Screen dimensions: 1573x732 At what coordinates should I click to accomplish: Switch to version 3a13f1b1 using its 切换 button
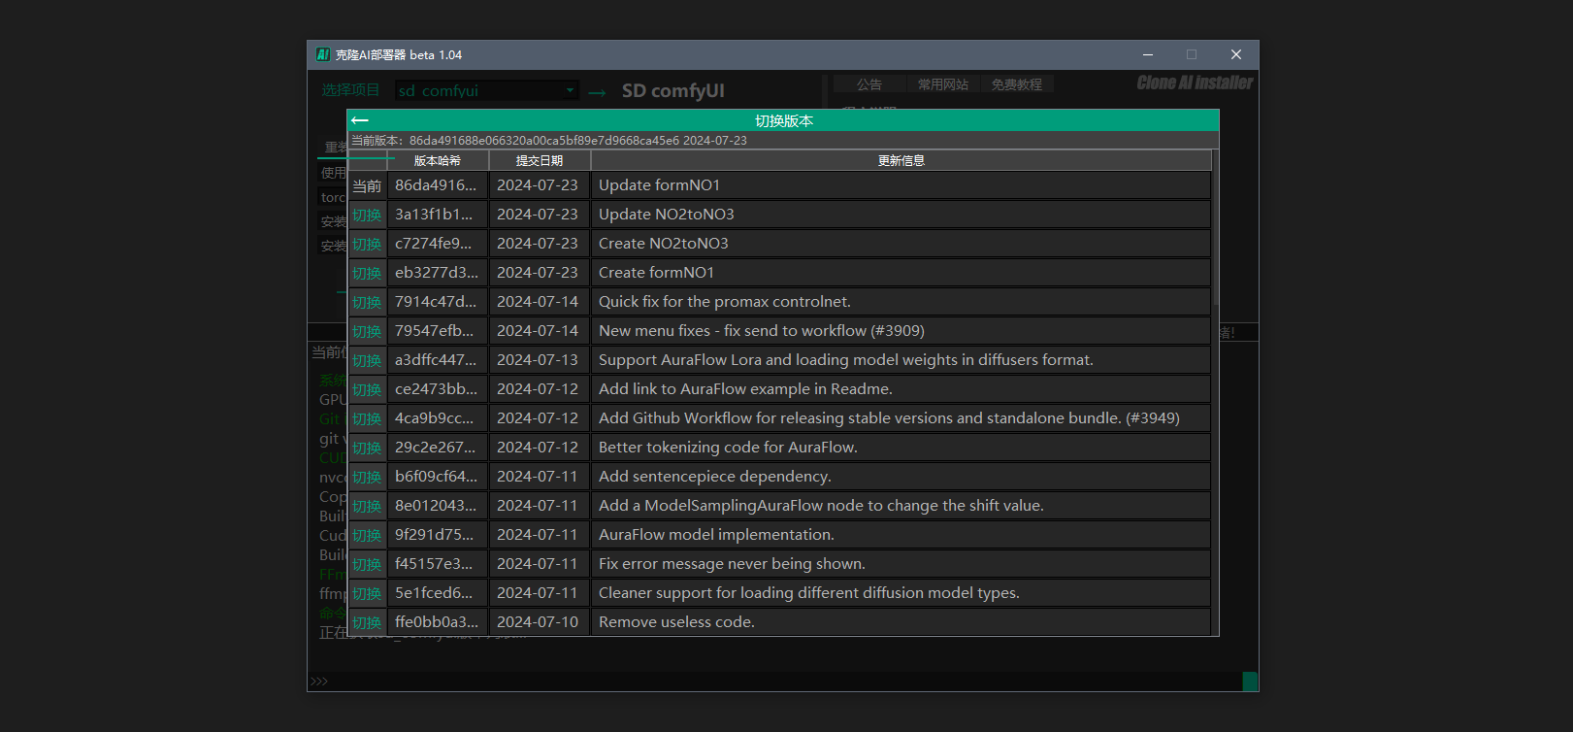point(367,215)
